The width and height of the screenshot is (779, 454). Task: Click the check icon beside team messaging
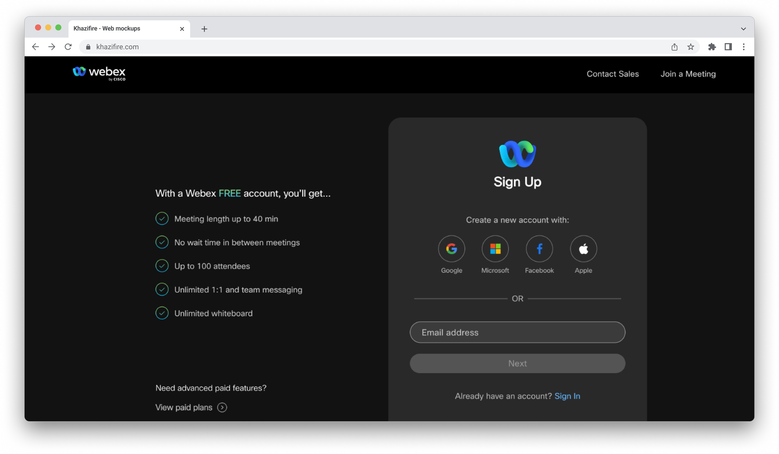[x=162, y=289]
